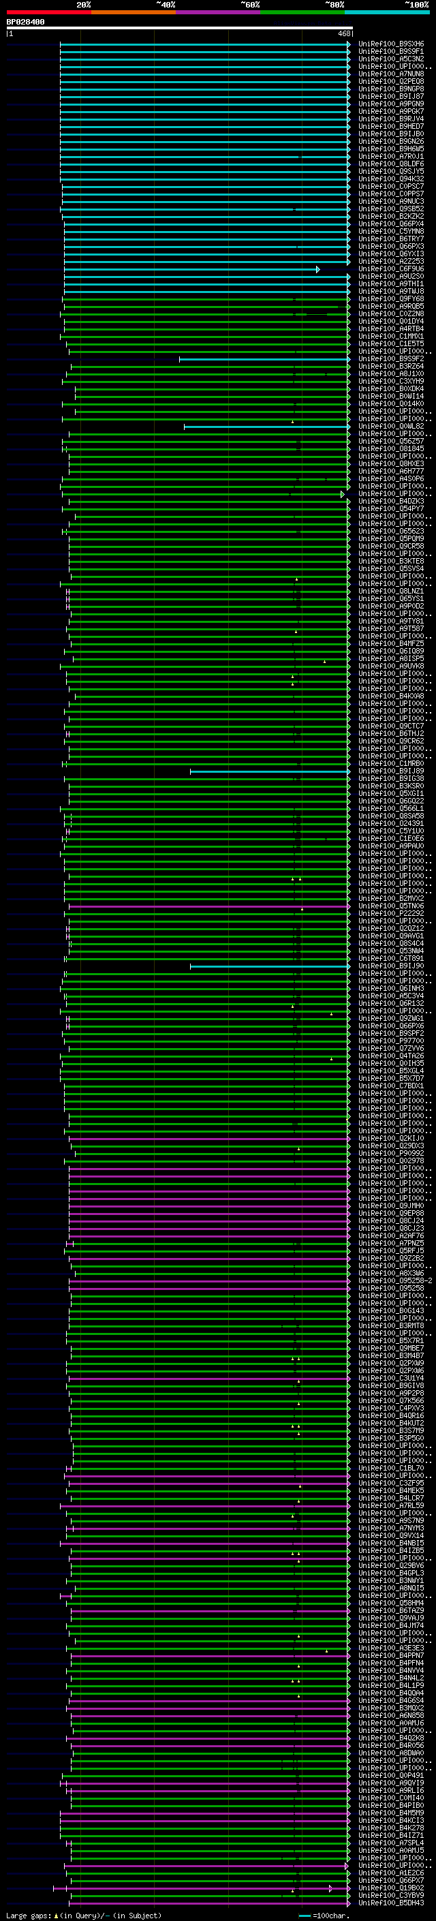Click the cyan ~100% identity legend segment

[x=388, y=12]
